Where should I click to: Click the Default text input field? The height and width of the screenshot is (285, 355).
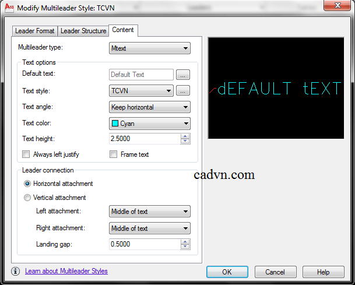[x=141, y=75]
